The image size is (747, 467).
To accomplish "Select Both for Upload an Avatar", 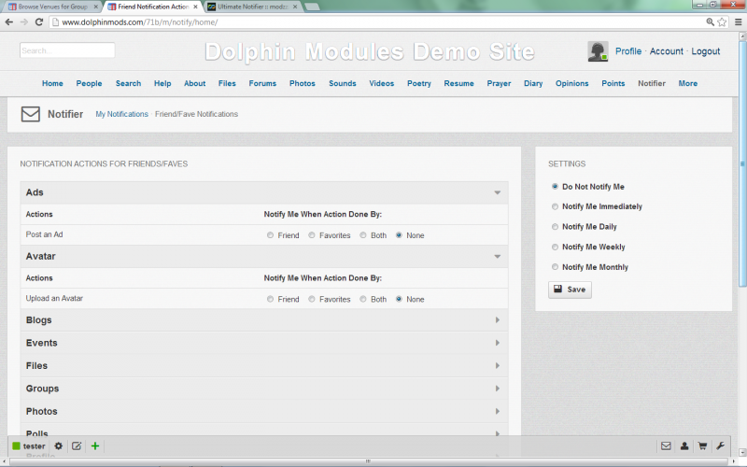I will point(363,300).
